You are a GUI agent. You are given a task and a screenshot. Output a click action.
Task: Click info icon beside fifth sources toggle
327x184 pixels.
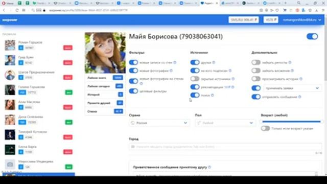click(213, 95)
